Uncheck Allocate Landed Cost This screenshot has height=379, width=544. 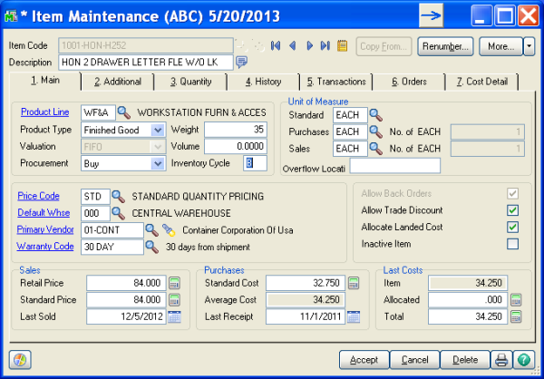pos(513,227)
